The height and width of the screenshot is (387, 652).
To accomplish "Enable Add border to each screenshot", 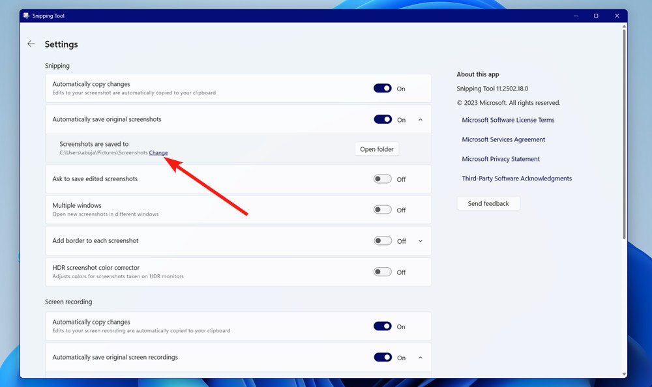I will [x=383, y=240].
